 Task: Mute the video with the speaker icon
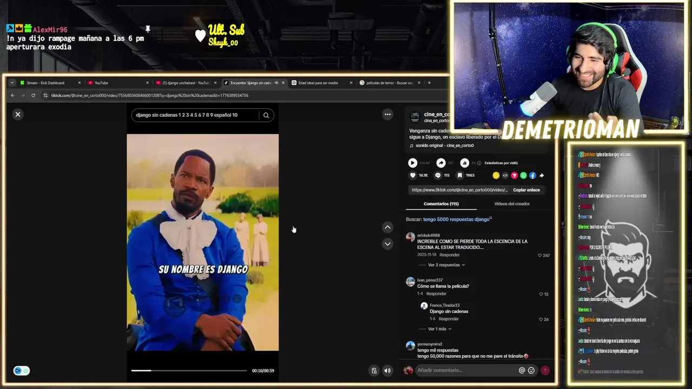387,371
